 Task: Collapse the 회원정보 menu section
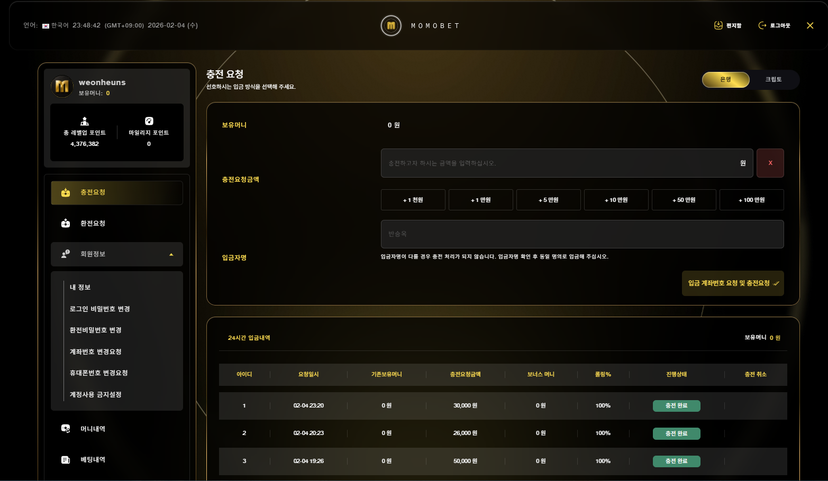(x=171, y=255)
